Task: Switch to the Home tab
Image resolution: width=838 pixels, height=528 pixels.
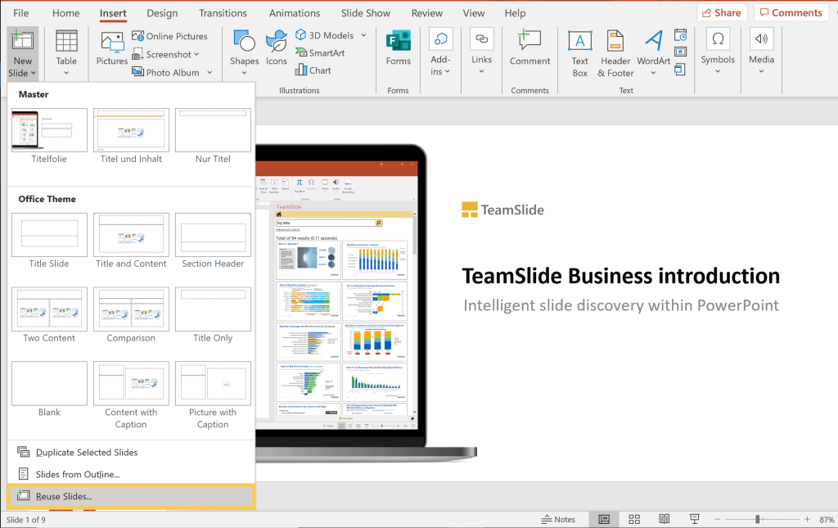Action: point(65,13)
